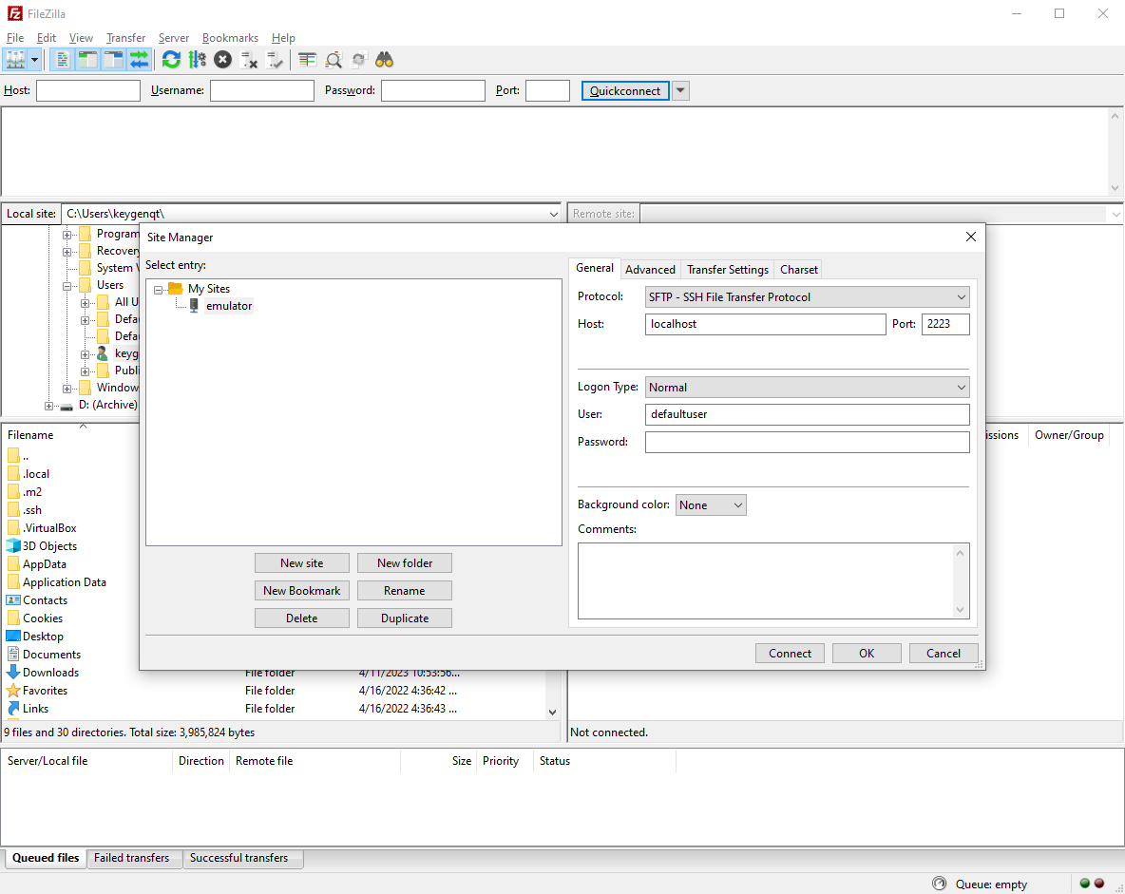Click the Documents folder icon

[x=13, y=655]
